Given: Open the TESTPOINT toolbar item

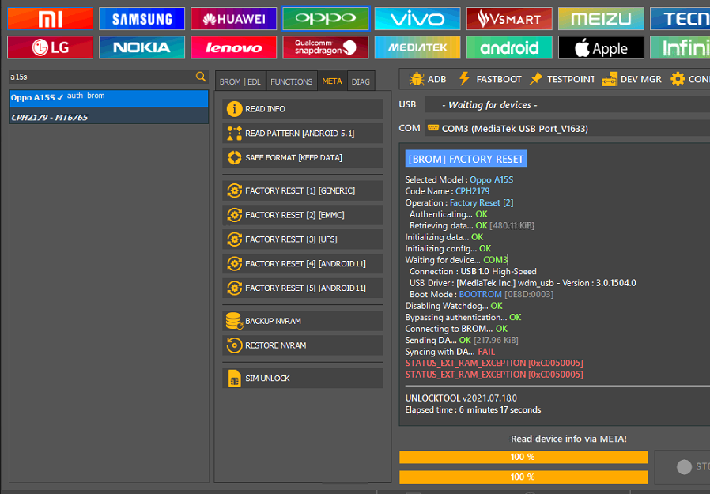Looking at the screenshot, I should (561, 79).
